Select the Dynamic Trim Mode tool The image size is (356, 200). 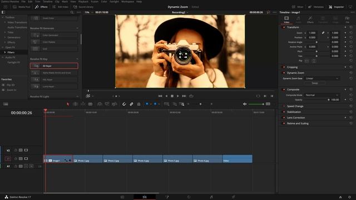(83, 104)
